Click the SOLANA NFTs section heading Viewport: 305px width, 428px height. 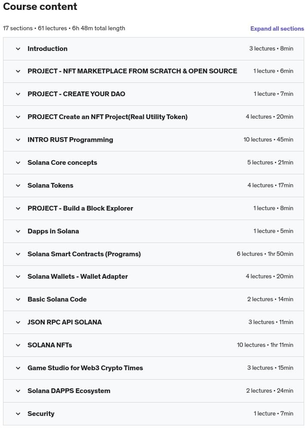(x=49, y=345)
